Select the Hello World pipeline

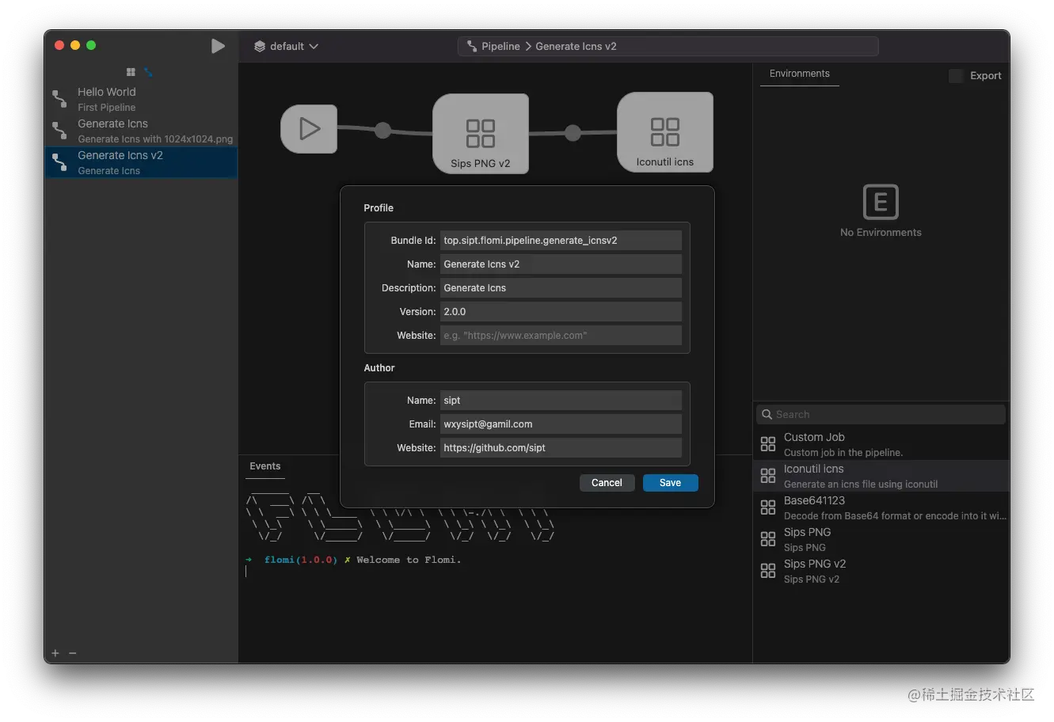point(141,99)
